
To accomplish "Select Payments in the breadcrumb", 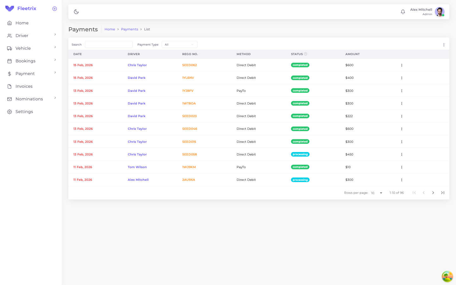I will tap(130, 29).
